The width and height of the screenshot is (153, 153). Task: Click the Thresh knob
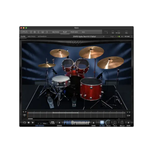pos(108,122)
